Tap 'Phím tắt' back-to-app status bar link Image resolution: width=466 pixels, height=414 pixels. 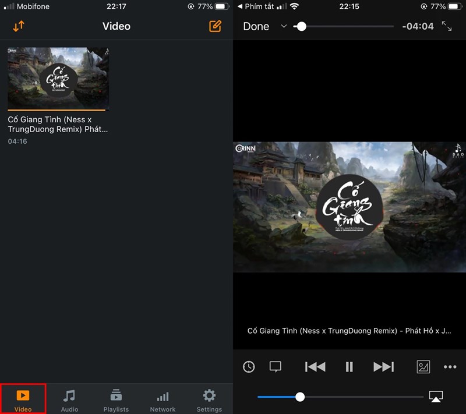click(x=256, y=6)
